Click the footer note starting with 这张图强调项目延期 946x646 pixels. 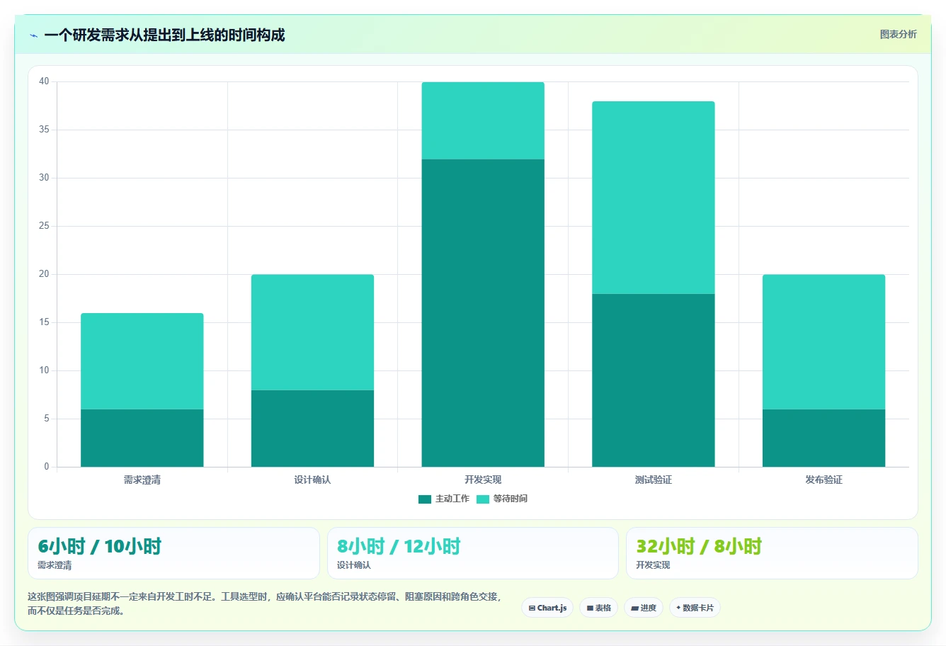[264, 603]
